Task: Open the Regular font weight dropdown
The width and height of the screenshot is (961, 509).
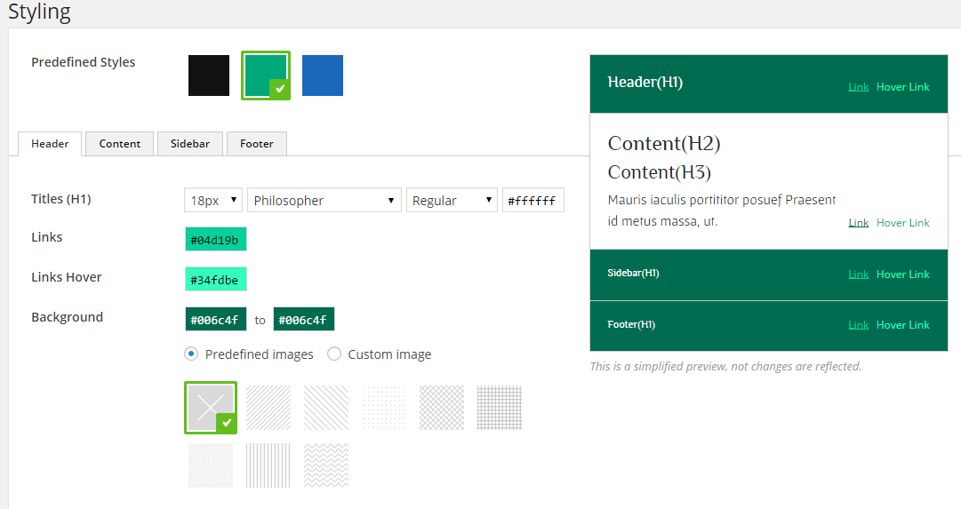Action: click(452, 200)
